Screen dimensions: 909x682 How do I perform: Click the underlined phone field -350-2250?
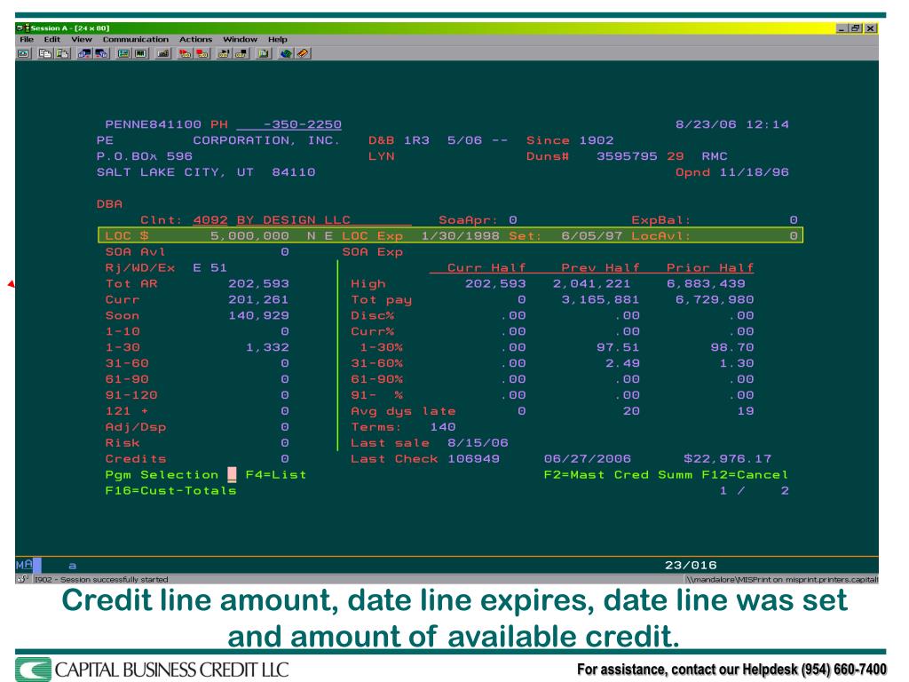[x=289, y=124]
